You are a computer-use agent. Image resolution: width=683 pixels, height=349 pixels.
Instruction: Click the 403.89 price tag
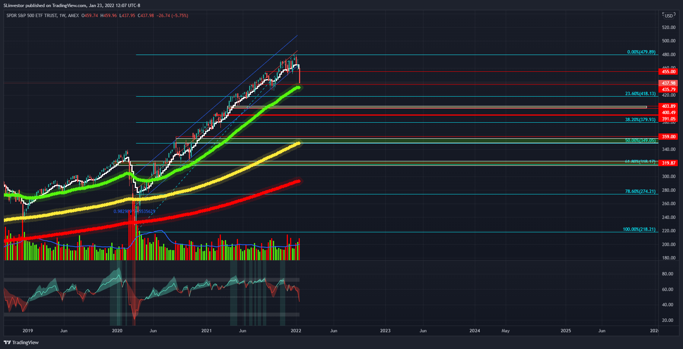[x=668, y=106]
